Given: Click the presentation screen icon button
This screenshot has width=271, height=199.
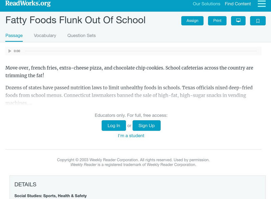Looking at the screenshot, I should (238, 21).
